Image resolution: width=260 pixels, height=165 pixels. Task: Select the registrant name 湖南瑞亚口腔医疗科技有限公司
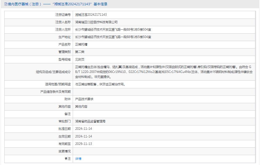[x=96, y=22]
